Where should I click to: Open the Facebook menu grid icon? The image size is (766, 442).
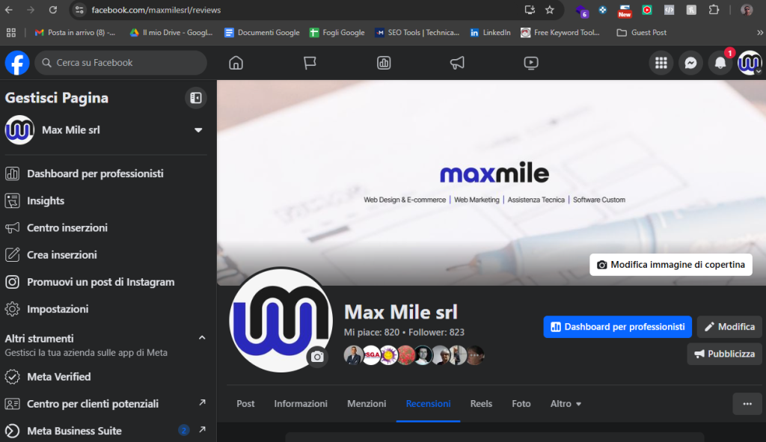coord(661,63)
